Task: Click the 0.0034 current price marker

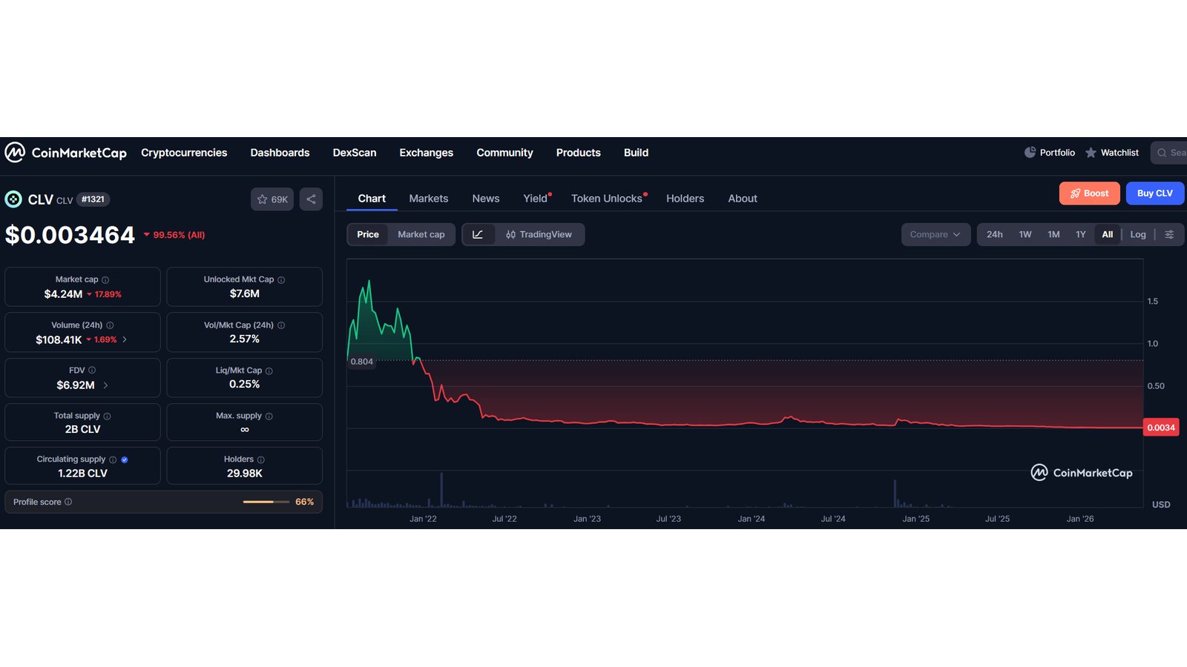Action: click(1161, 428)
